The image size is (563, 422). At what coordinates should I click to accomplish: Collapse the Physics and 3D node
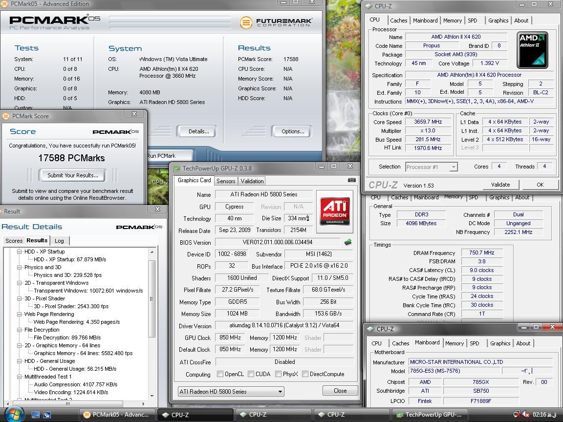tap(20, 267)
